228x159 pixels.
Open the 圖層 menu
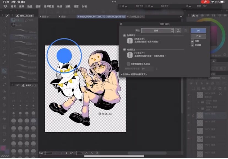pyautogui.click(x=38, y=7)
